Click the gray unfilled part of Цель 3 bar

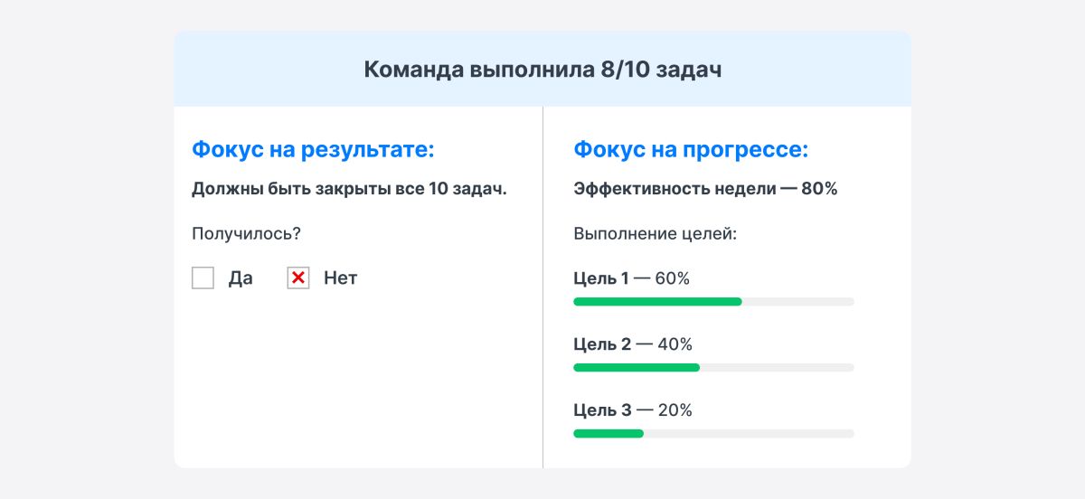pyautogui.click(x=749, y=434)
